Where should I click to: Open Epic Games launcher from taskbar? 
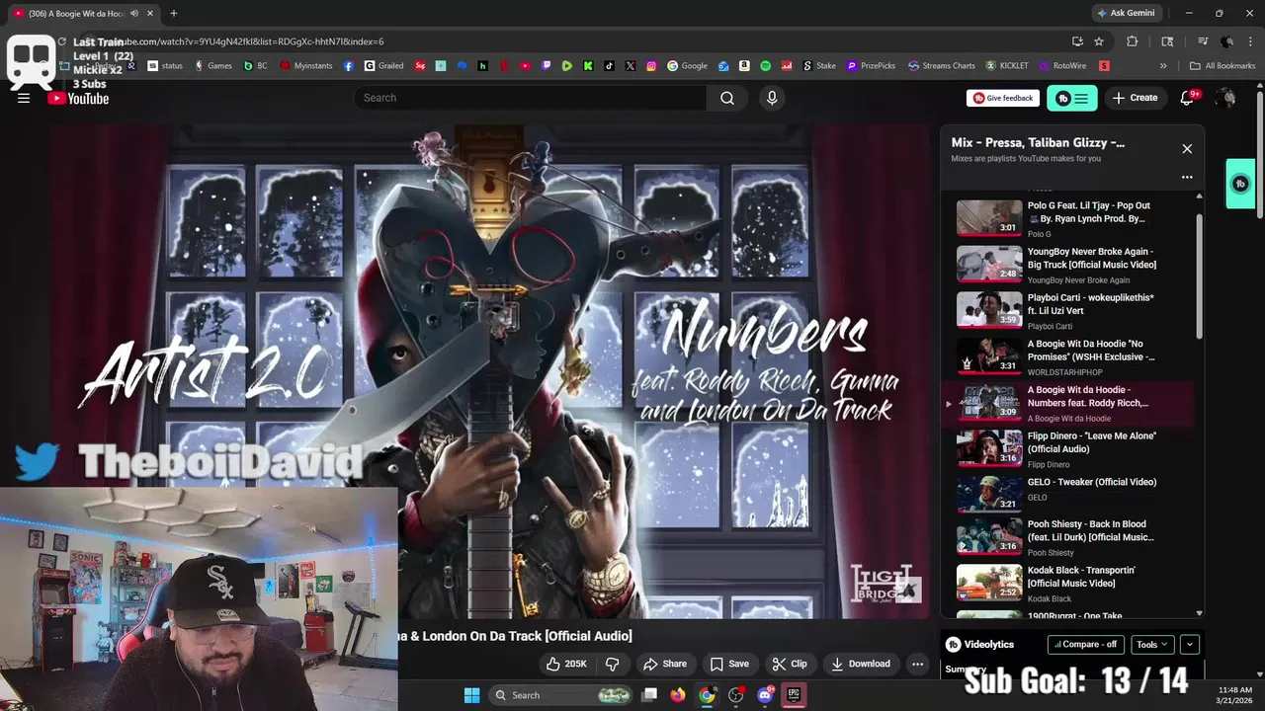(x=794, y=695)
